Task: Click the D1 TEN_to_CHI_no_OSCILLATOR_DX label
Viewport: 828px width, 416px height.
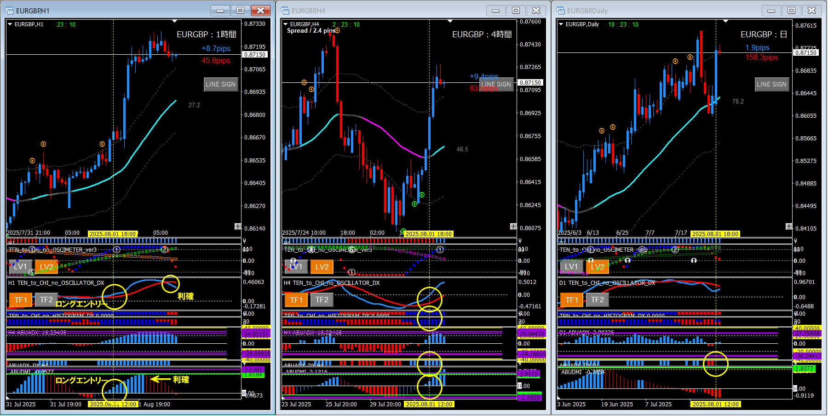Action: pos(607,283)
